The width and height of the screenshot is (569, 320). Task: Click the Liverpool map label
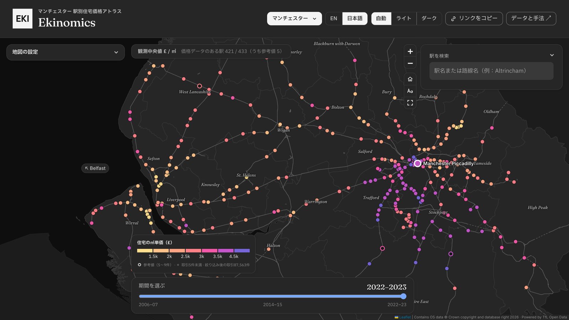pos(176,200)
